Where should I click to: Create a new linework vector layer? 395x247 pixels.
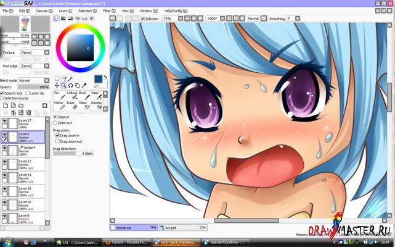click(x=14, y=106)
